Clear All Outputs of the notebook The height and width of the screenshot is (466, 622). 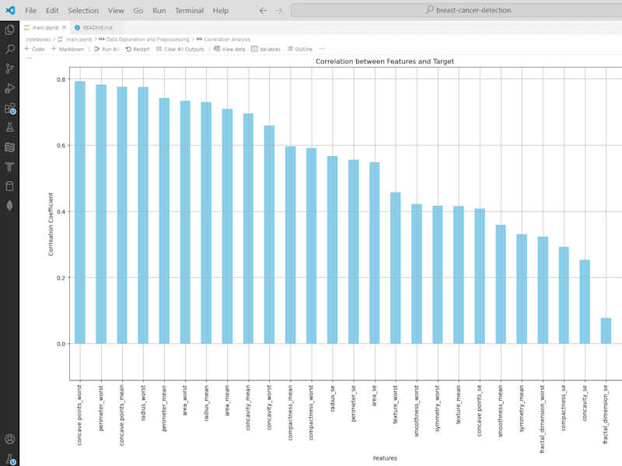coord(180,49)
